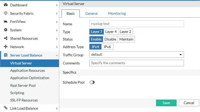Image resolution: width=200 pixels, height=112 pixels.
Task: Click the Specifics section header
Action: tap(70, 72)
